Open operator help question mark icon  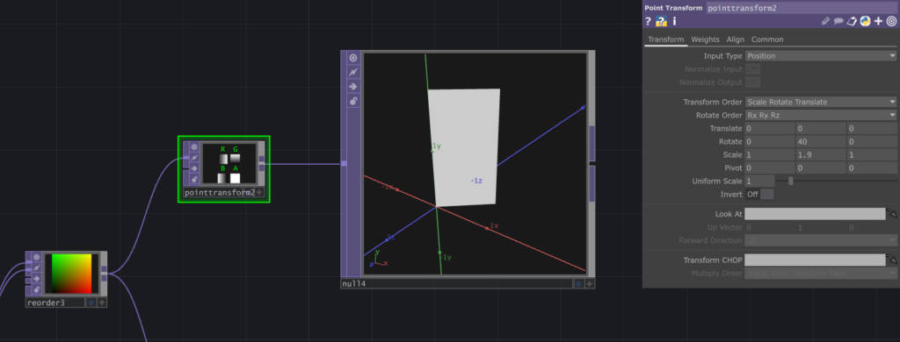coord(648,21)
